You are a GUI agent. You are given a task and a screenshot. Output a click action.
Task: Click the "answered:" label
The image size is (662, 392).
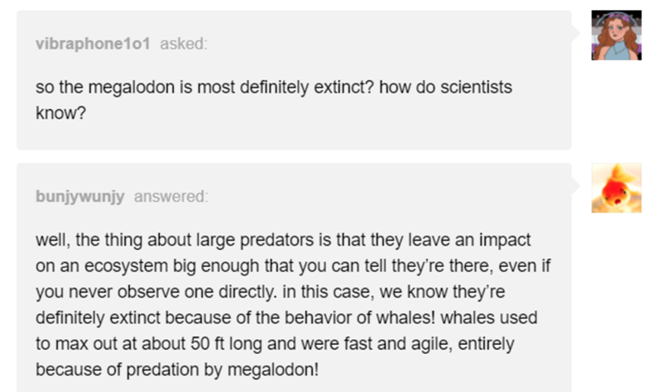[x=170, y=197]
